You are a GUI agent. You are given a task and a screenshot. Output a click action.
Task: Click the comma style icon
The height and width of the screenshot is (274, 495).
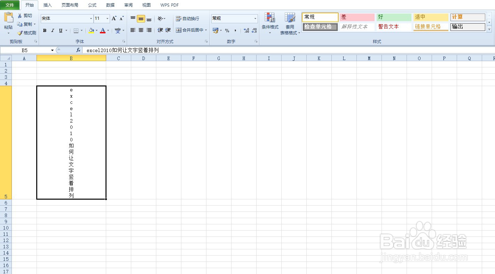236,31
